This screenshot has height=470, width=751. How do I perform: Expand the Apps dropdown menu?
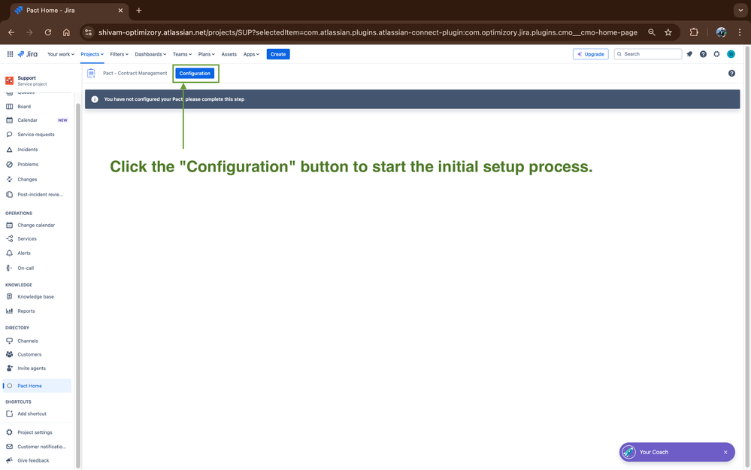251,54
